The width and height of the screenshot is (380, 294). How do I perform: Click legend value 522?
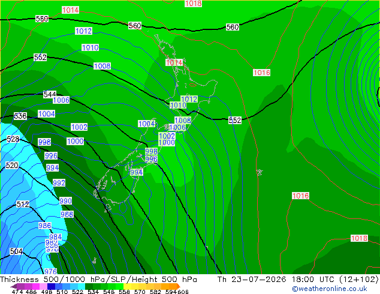pyautogui.click(x=78, y=292)
